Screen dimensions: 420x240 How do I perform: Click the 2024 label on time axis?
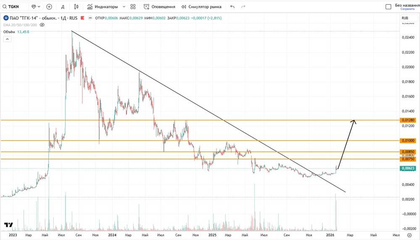112,235
